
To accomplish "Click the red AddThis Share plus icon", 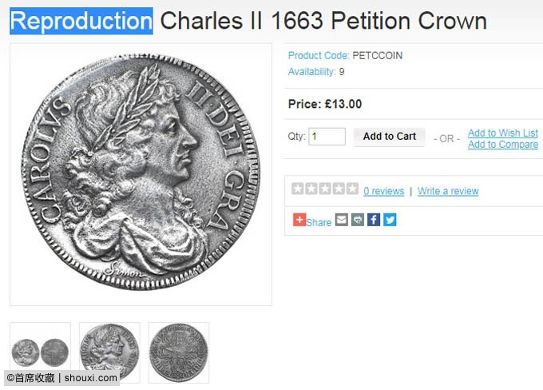I will [x=299, y=220].
